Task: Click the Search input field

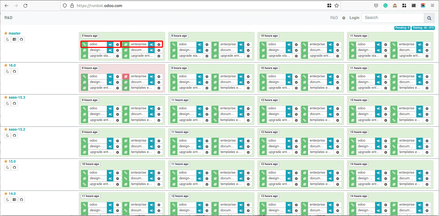Action: pyautogui.click(x=393, y=18)
